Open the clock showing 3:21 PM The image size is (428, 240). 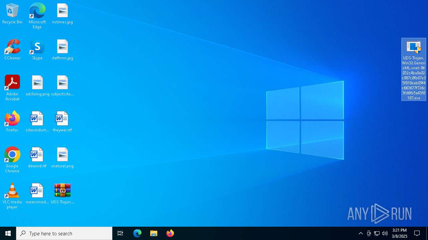click(400, 233)
